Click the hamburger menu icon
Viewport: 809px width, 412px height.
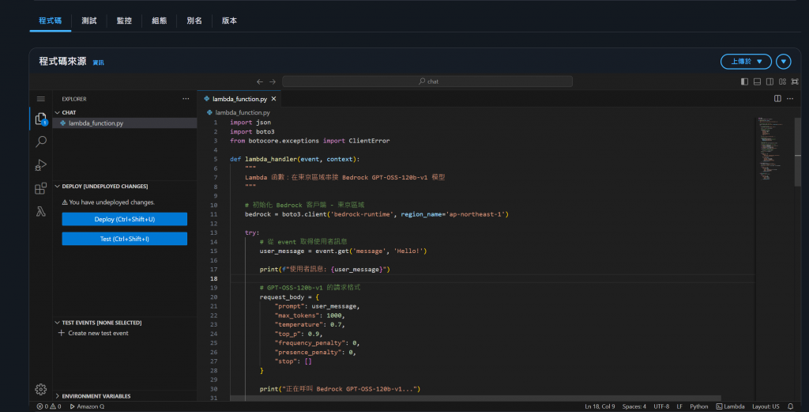[x=41, y=99]
